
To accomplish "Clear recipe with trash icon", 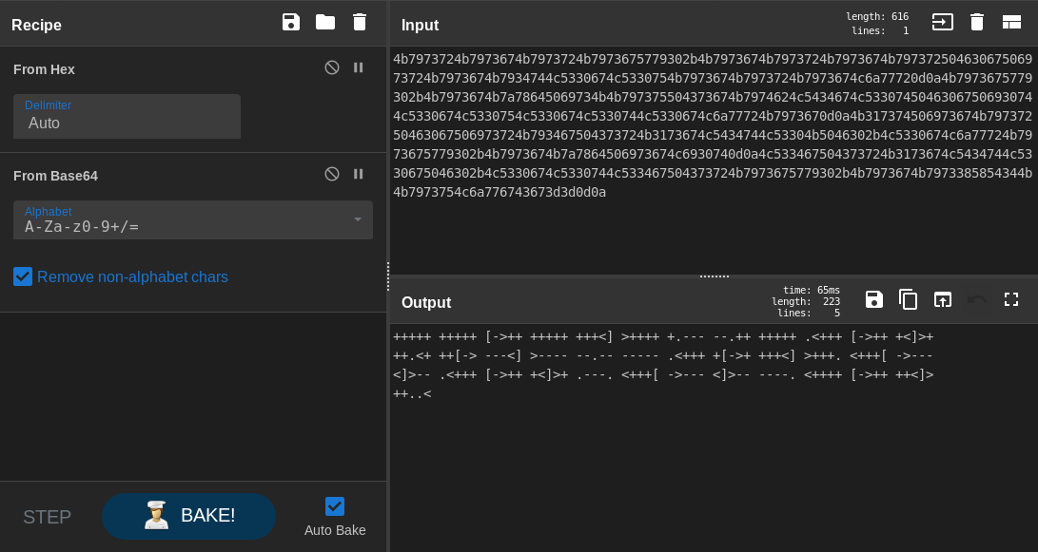I will pyautogui.click(x=360, y=22).
